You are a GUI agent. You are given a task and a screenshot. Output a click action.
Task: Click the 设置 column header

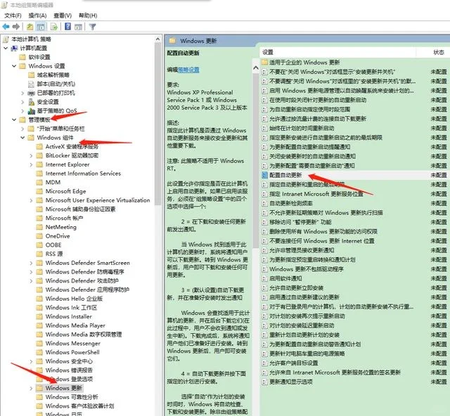pos(338,52)
